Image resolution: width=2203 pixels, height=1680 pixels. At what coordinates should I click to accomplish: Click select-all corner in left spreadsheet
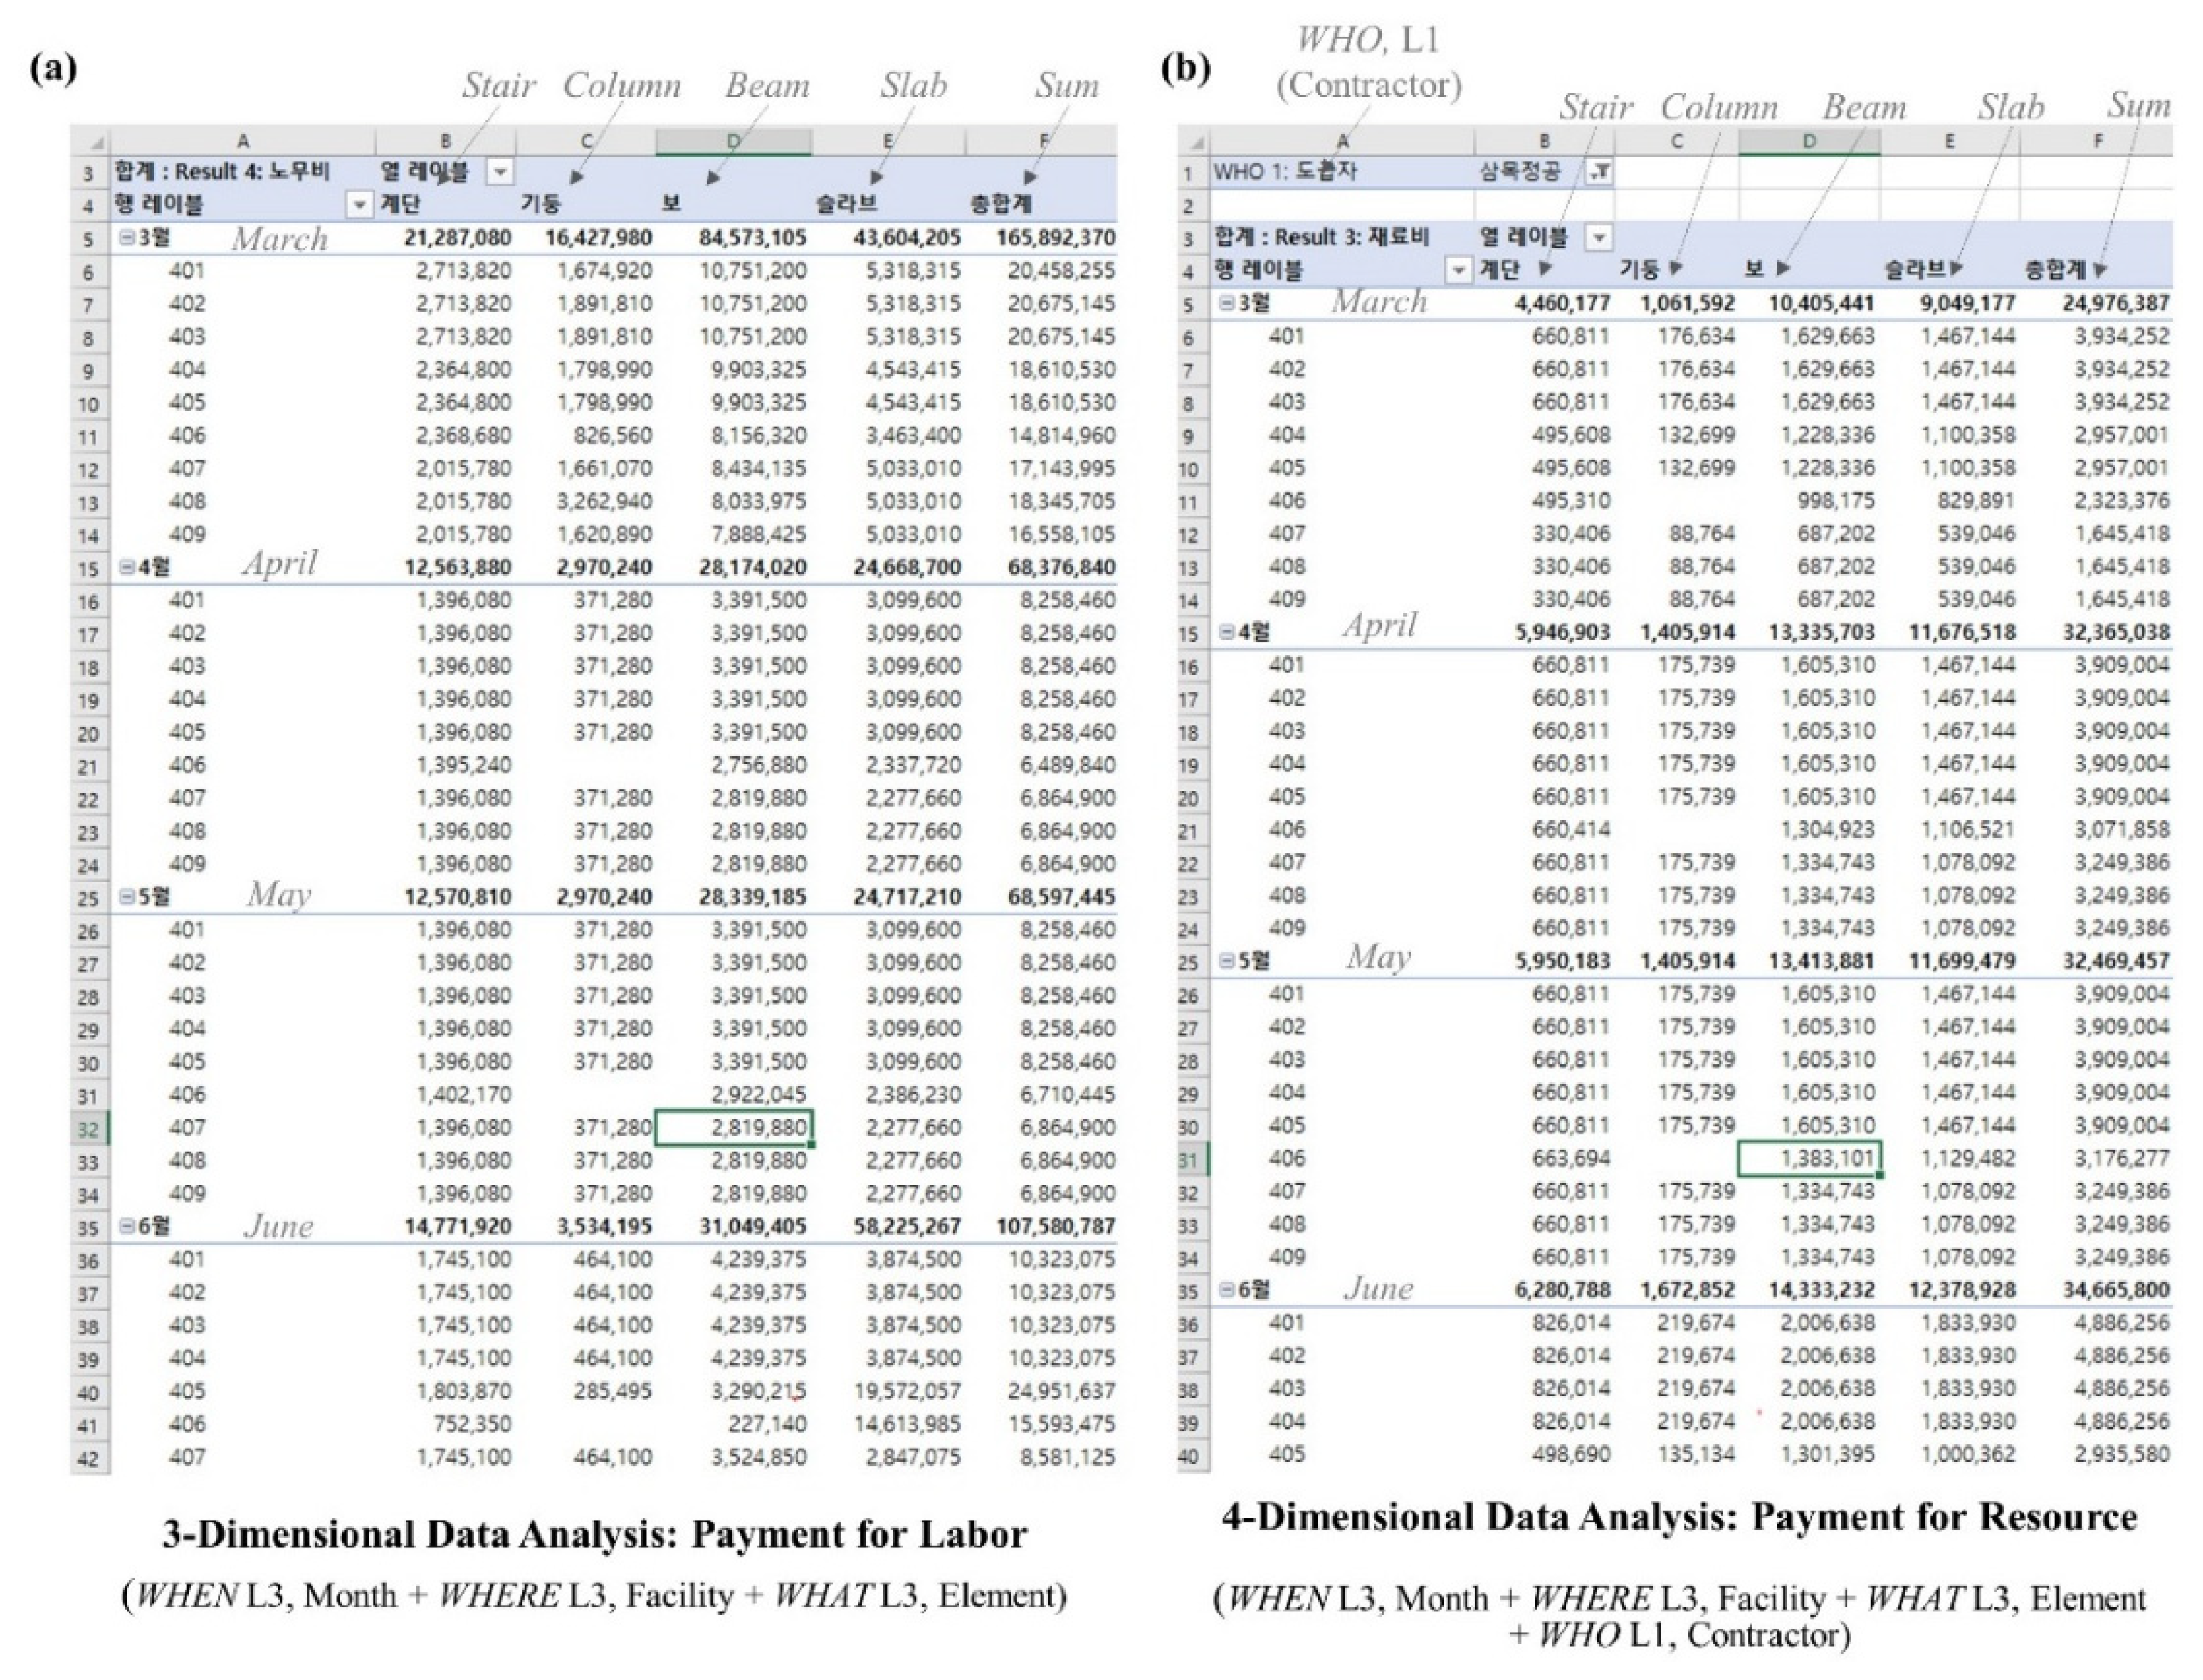[97, 143]
